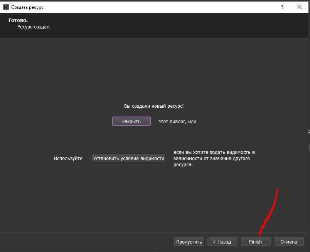Click the Отмена button
Viewport: 310px width, 252px height.
pyautogui.click(x=289, y=242)
